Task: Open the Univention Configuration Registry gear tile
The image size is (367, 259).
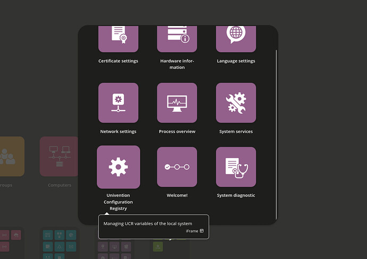Action: tap(119, 167)
